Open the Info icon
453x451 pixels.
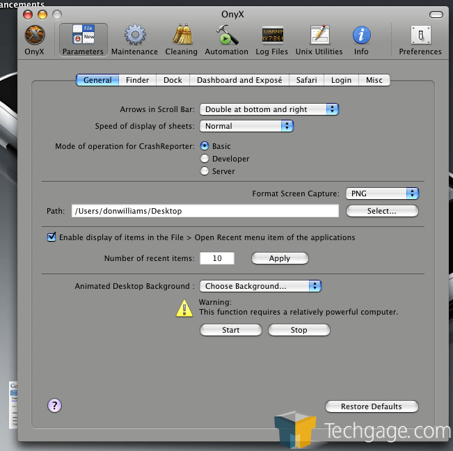tap(361, 35)
